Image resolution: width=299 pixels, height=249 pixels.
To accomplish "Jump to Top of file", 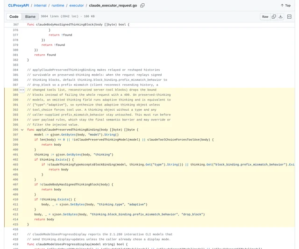I will [x=285, y=5].
